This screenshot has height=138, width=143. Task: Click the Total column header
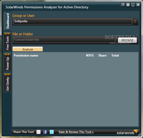[115, 56]
